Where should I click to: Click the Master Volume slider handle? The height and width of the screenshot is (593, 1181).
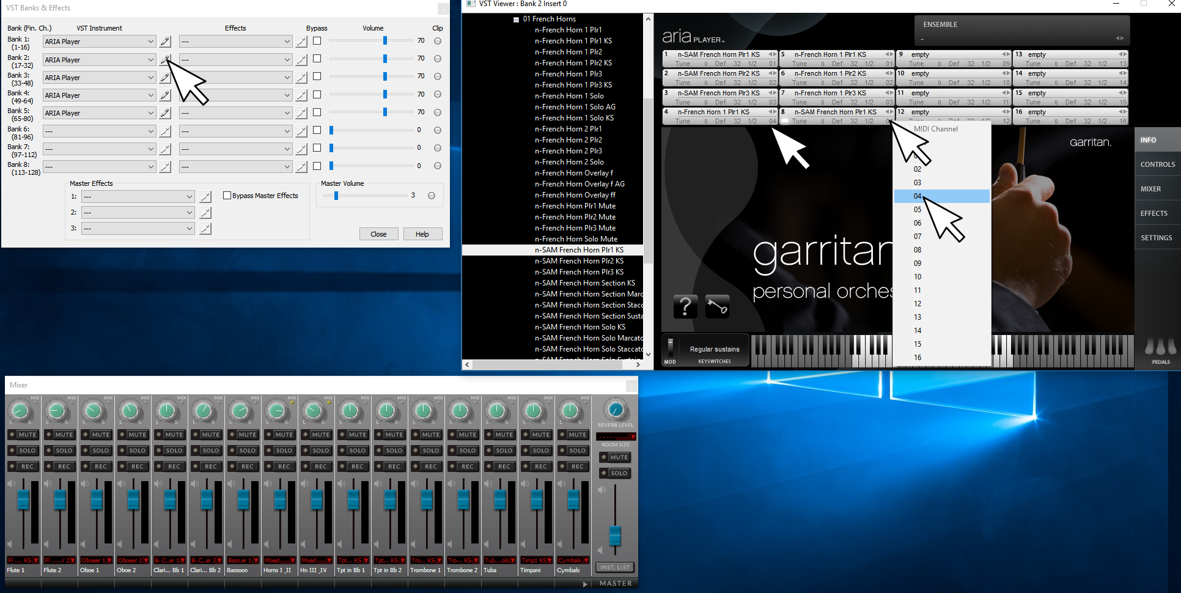[x=336, y=196]
